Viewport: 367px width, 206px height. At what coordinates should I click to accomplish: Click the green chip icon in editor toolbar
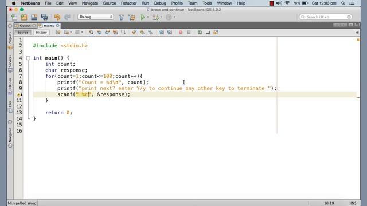point(200,32)
